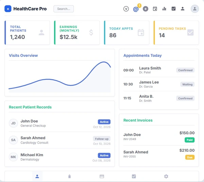204x182 pixels.
Task: Open the bar chart analytics icon
Action: 164,9
